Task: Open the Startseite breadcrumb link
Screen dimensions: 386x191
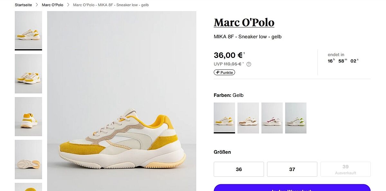Action: (x=23, y=5)
